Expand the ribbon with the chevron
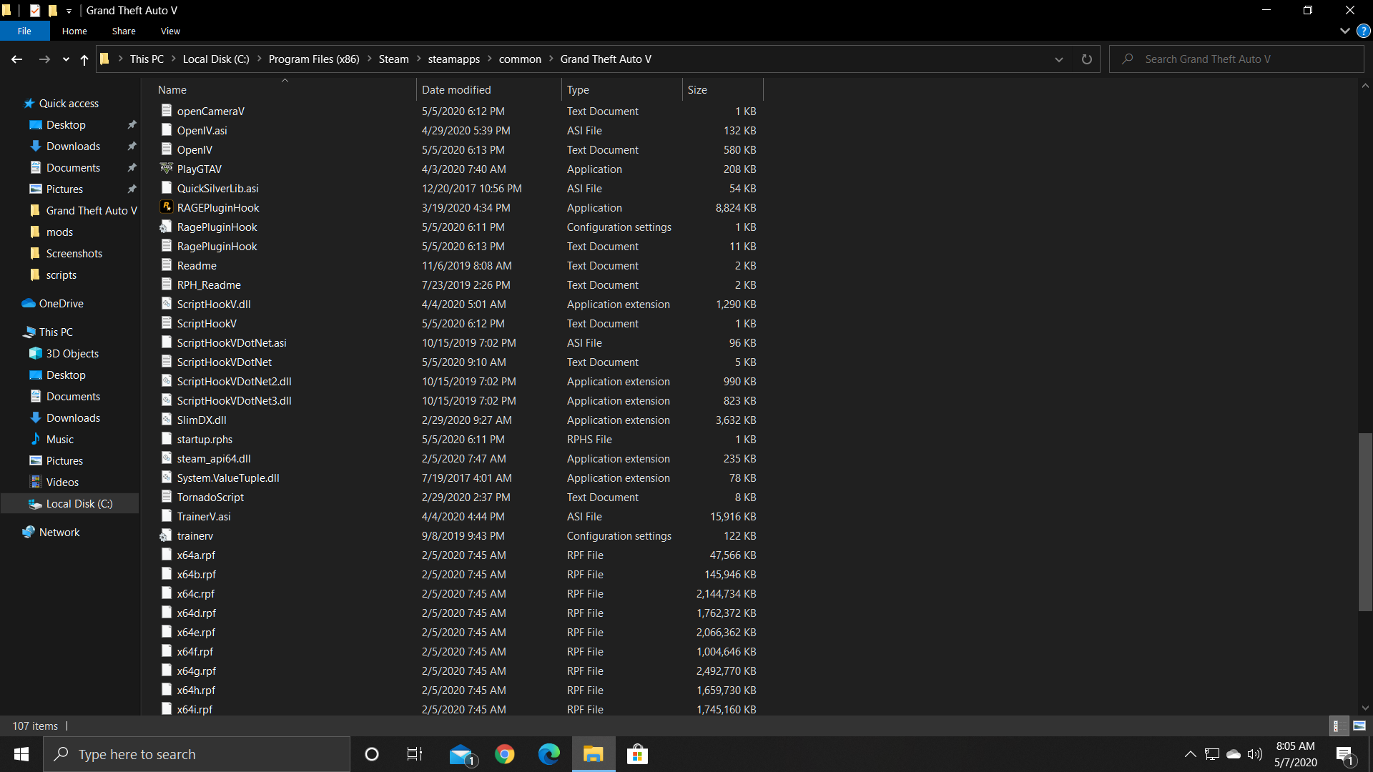The height and width of the screenshot is (772, 1373). pyautogui.click(x=1344, y=31)
